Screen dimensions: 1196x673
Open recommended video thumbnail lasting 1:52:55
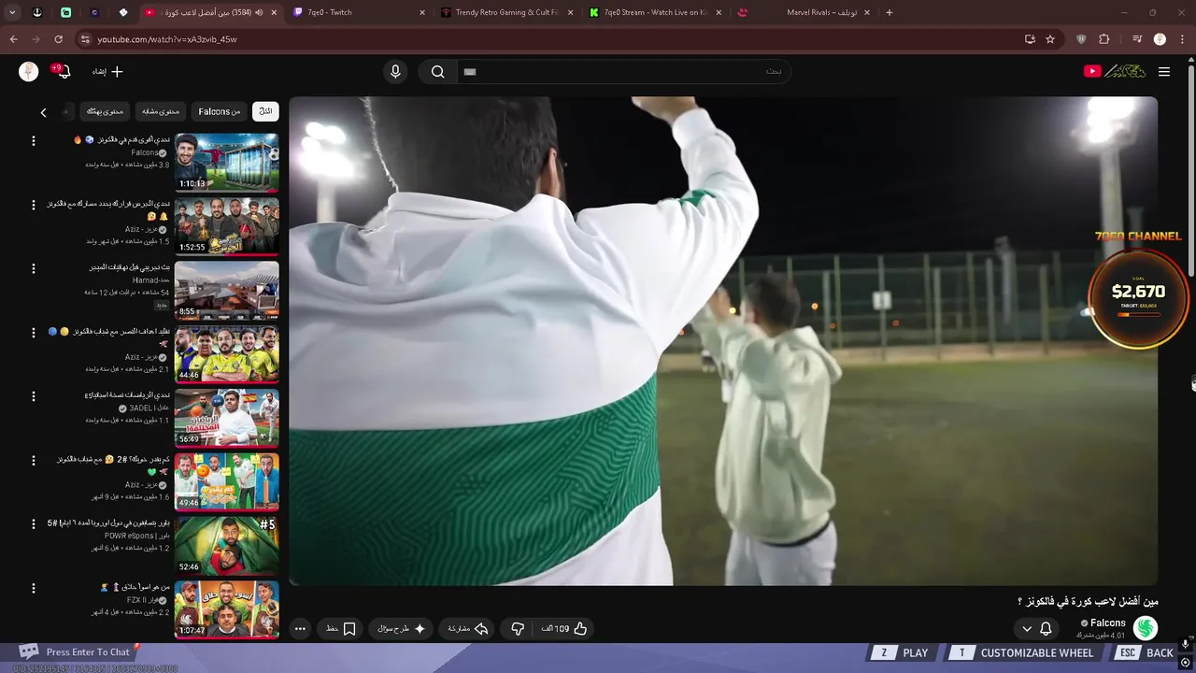(x=226, y=226)
